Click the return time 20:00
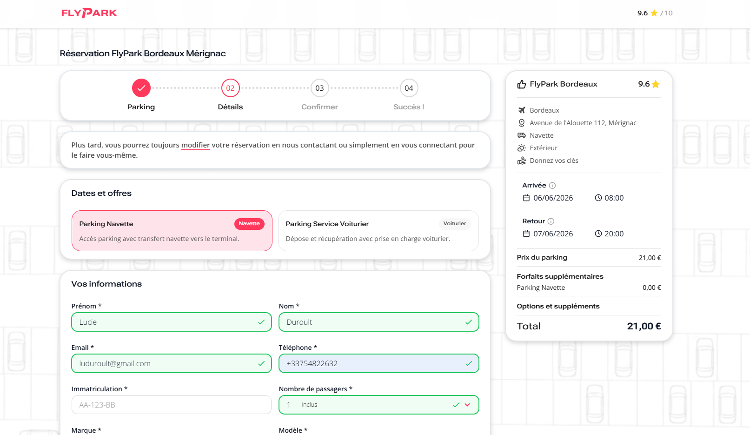This screenshot has height=435, width=750. pyautogui.click(x=614, y=234)
